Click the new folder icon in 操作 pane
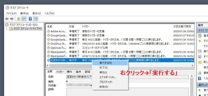208x96 pixels. click(200, 62)
